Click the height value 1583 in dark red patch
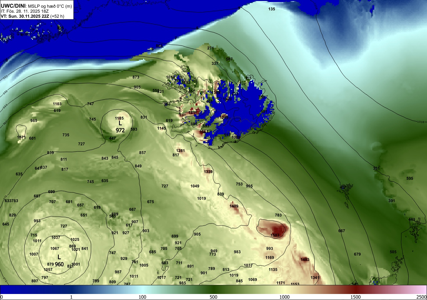This screenshot has height=300, width=427. [275, 235]
